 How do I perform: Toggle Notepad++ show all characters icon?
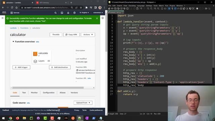[x=172, y=8]
